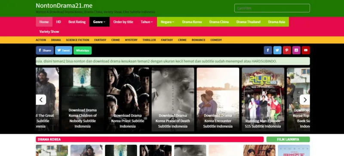Screen dimensions: 344x156
Task: Open the Variety Show menu item
Action: tap(49, 32)
